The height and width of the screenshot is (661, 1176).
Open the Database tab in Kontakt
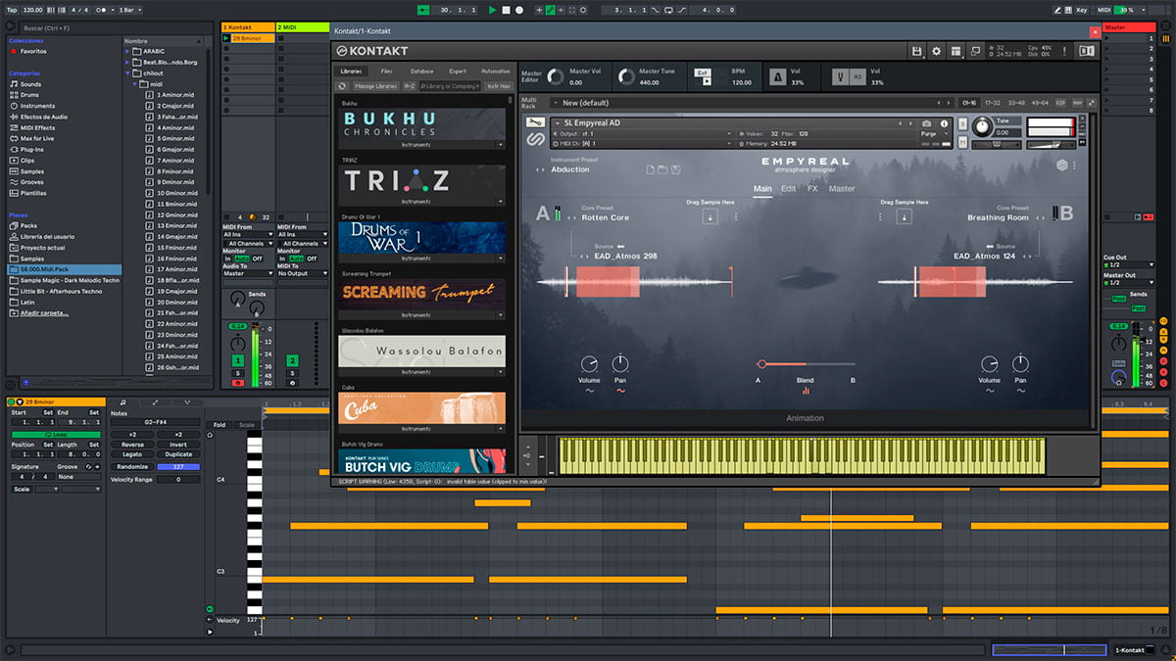[x=421, y=71]
